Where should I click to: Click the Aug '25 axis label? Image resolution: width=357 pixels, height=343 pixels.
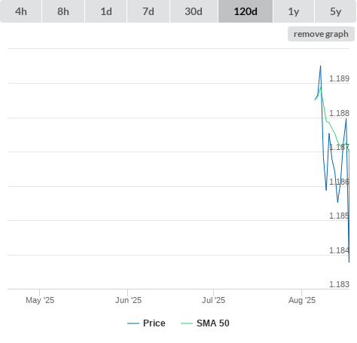point(302,300)
